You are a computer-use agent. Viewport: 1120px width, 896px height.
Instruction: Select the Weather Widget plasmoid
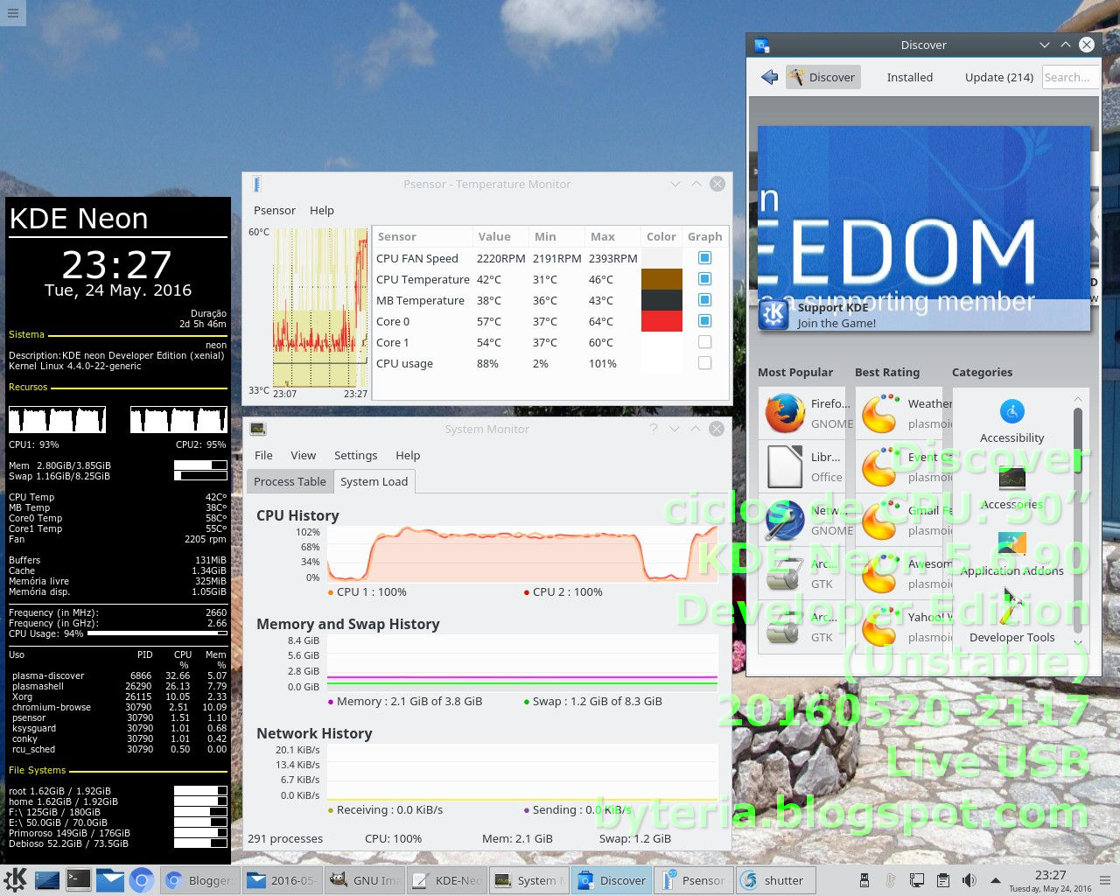pos(901,413)
